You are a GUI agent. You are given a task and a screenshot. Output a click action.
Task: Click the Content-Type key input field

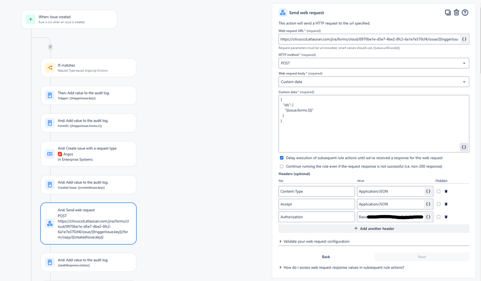click(x=317, y=191)
